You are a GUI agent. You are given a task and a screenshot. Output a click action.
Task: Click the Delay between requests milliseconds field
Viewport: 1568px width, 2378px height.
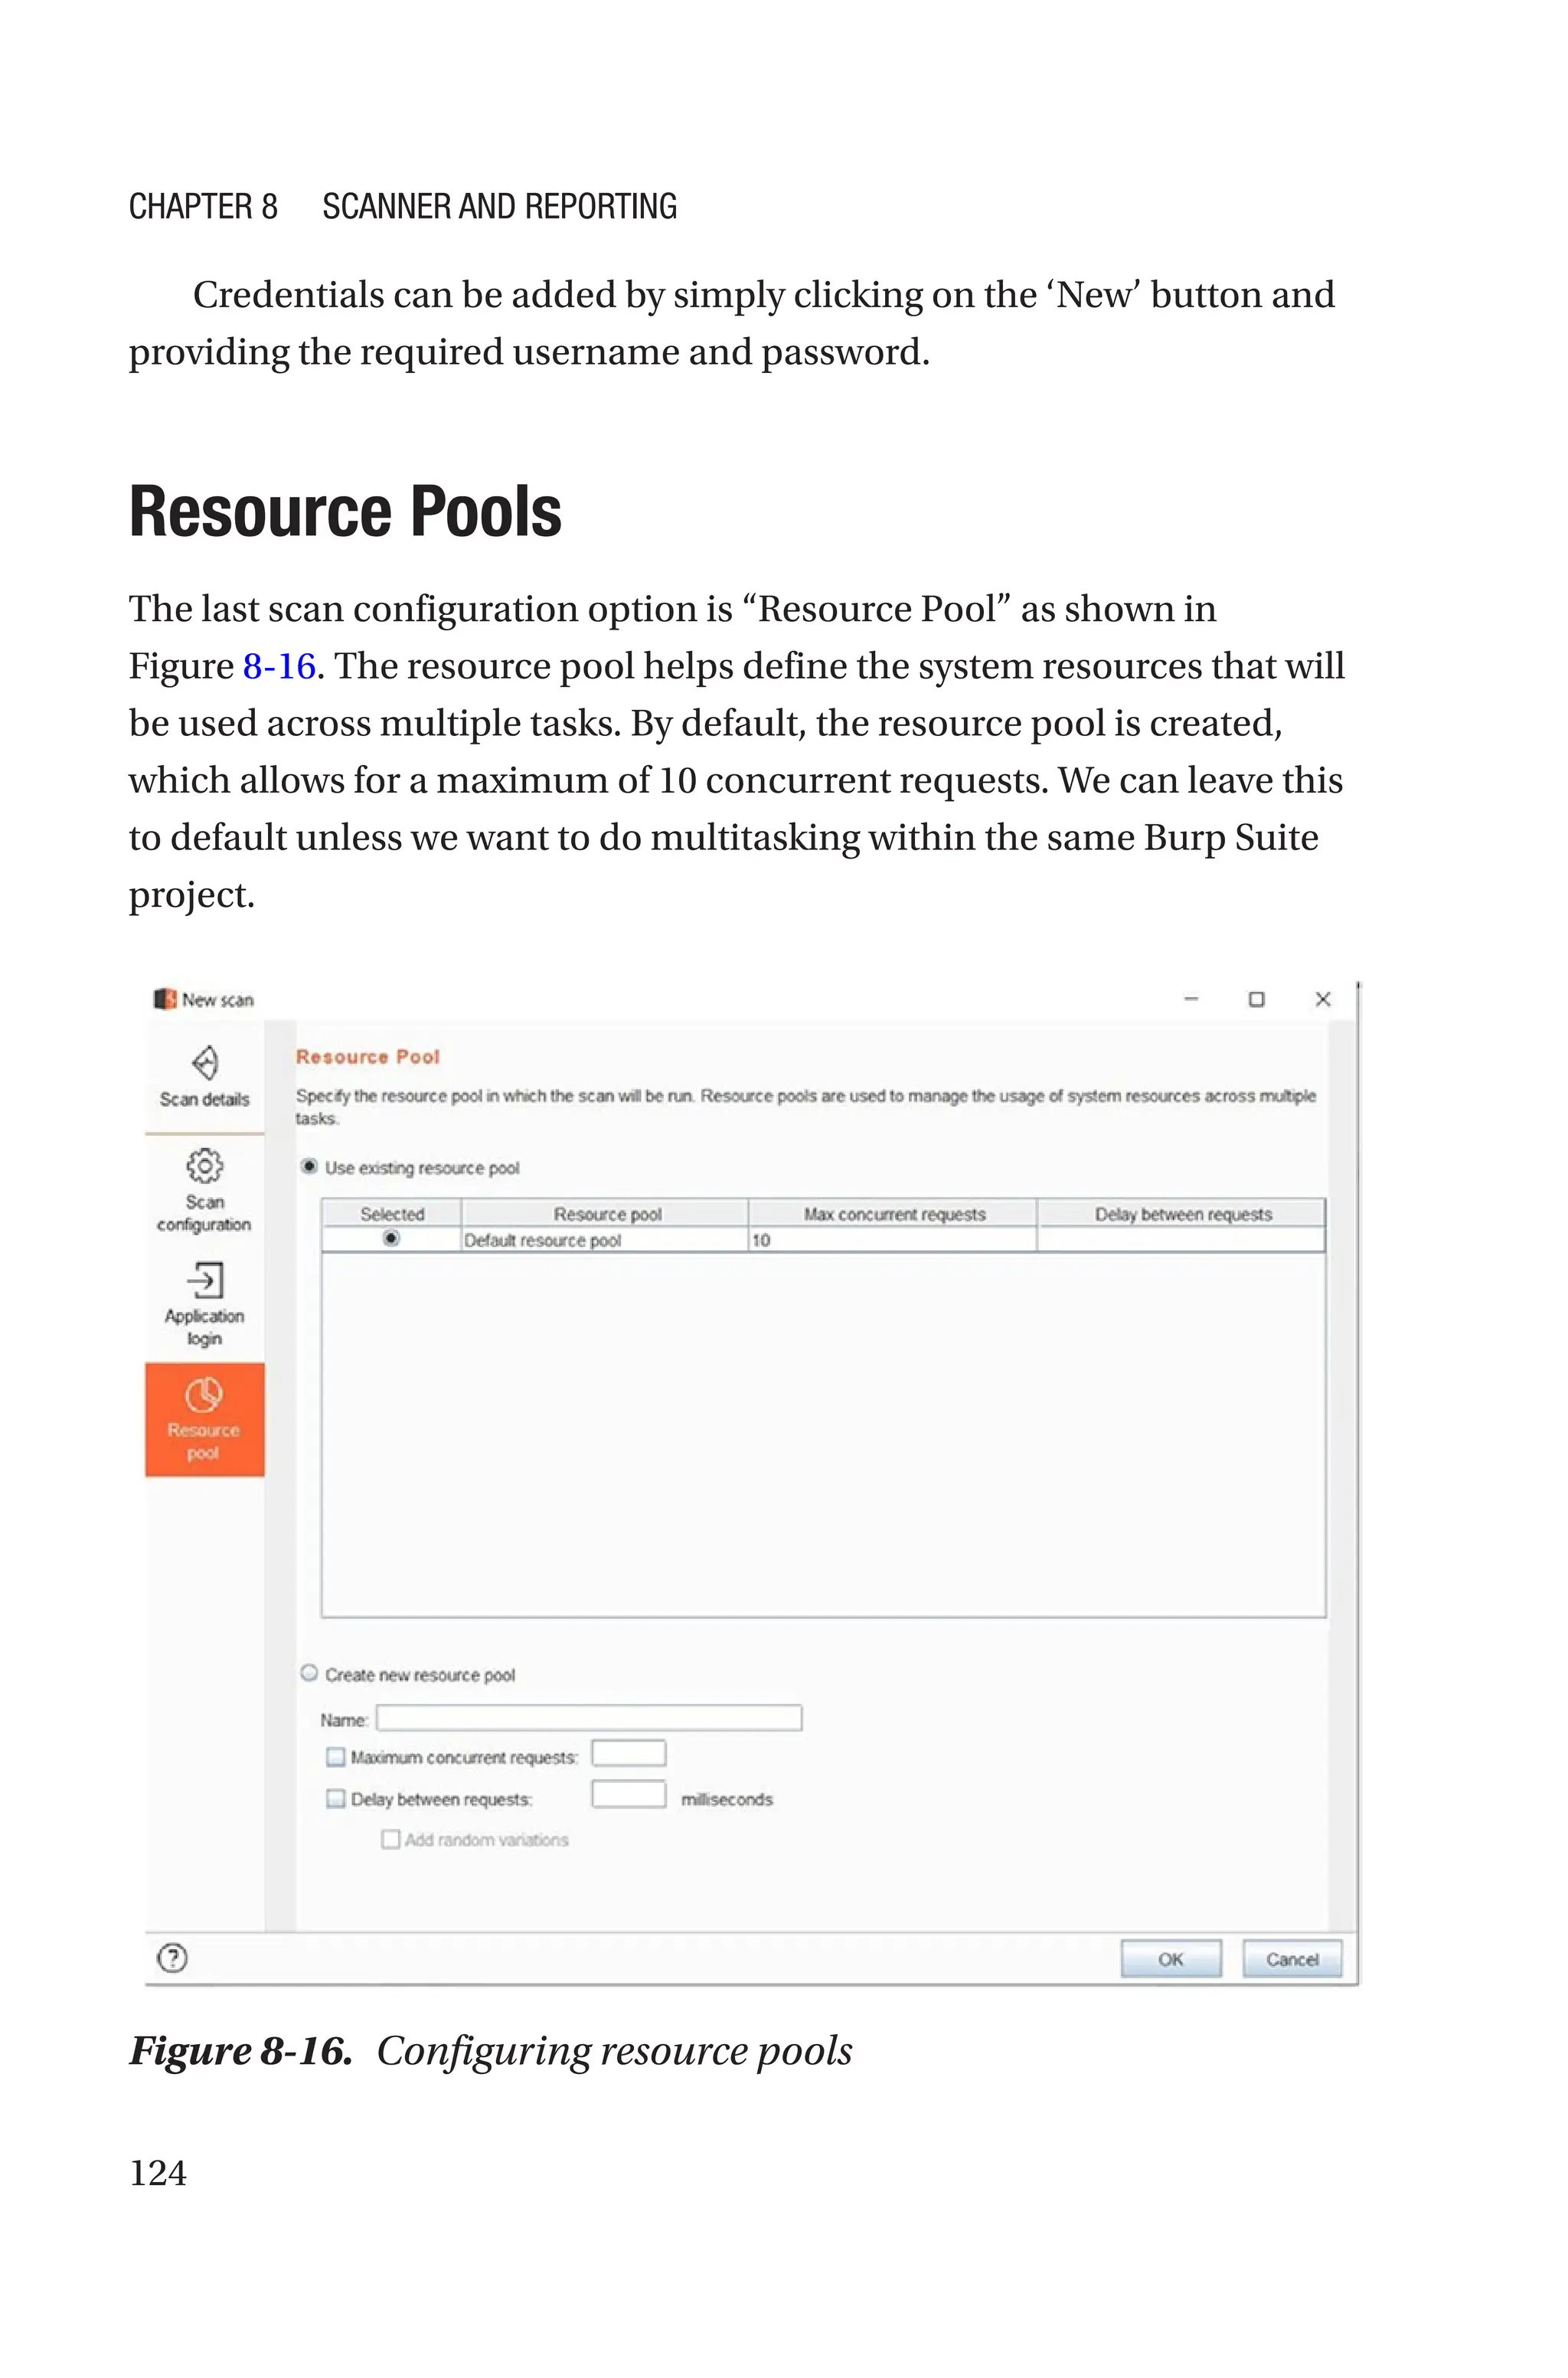(628, 1794)
